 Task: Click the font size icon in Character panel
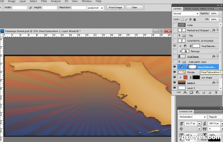tap(181, 124)
